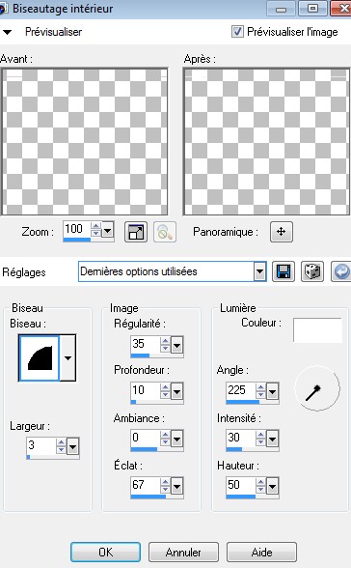
Task: Expand the Angle slider dropdown
Action: click(x=272, y=391)
